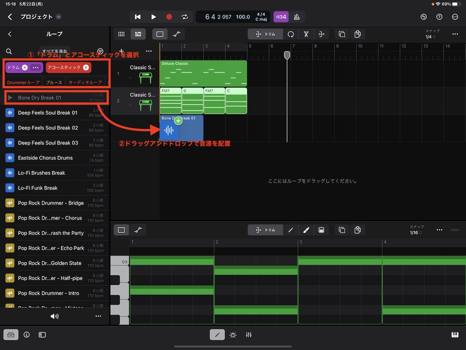Click Pop Rock Drummer - Bridge drummer icon
466x350 pixels.
(10, 203)
